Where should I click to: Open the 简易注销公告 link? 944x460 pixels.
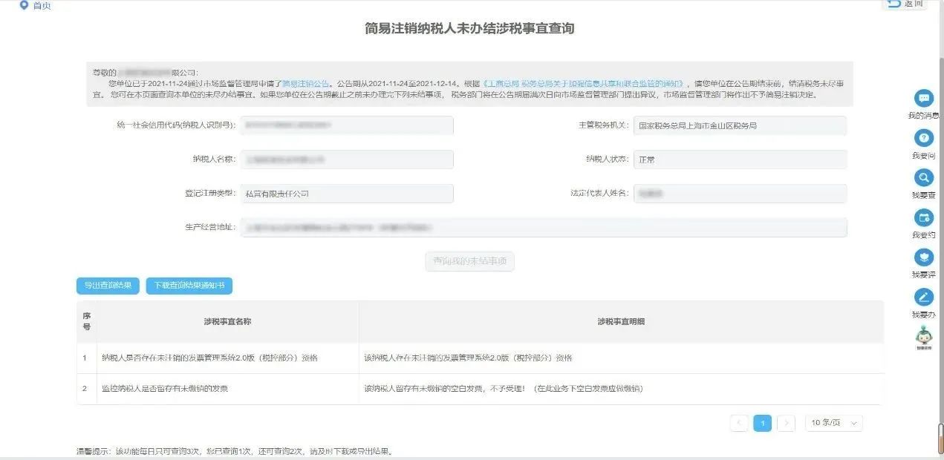305,84
